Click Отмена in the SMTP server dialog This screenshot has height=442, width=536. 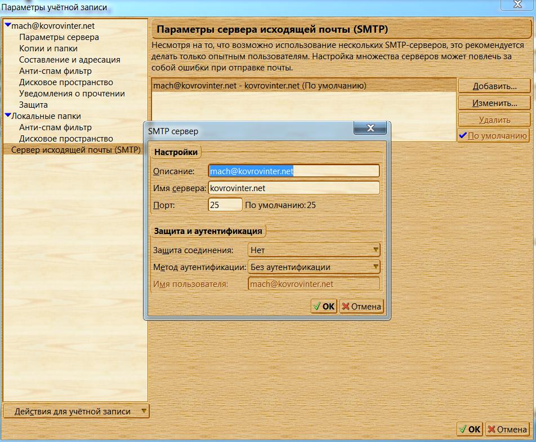tap(361, 307)
